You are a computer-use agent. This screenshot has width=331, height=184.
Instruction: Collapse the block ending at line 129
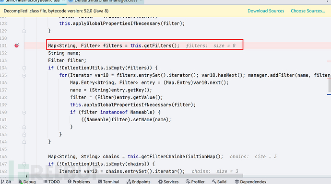24,31
